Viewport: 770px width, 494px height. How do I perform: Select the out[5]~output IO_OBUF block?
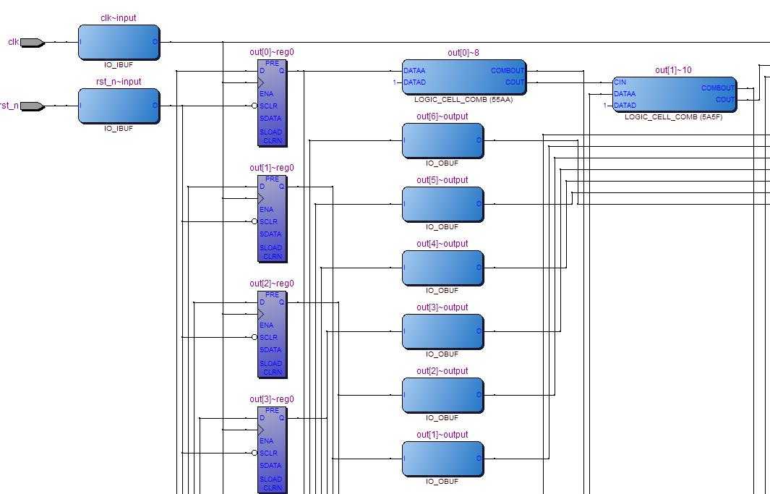(443, 204)
